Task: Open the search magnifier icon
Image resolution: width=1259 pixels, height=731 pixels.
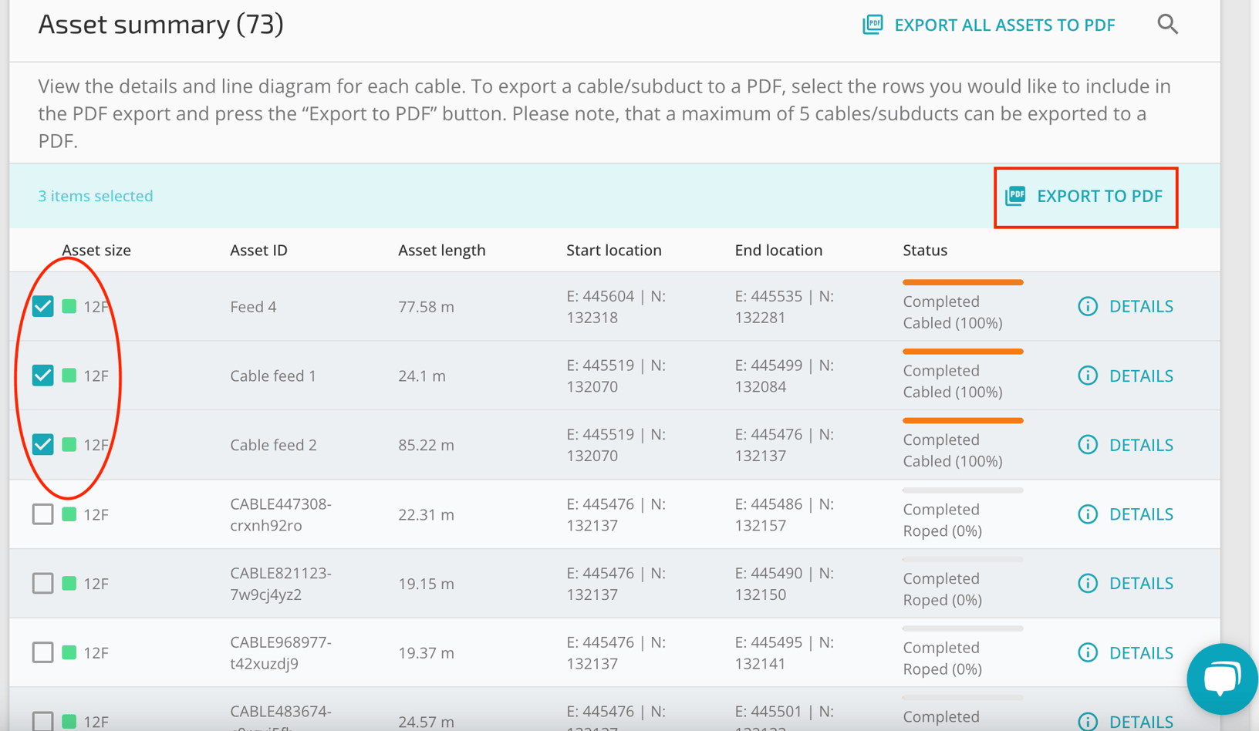Action: 1167,25
